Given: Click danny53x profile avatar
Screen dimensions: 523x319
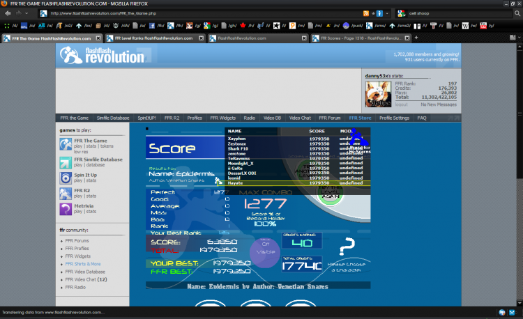Looking at the screenshot, I should pos(378,94).
